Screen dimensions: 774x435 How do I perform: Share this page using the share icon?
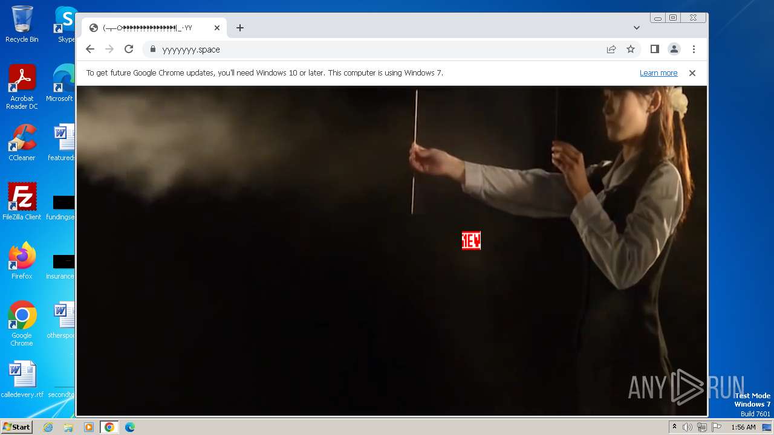[611, 50]
